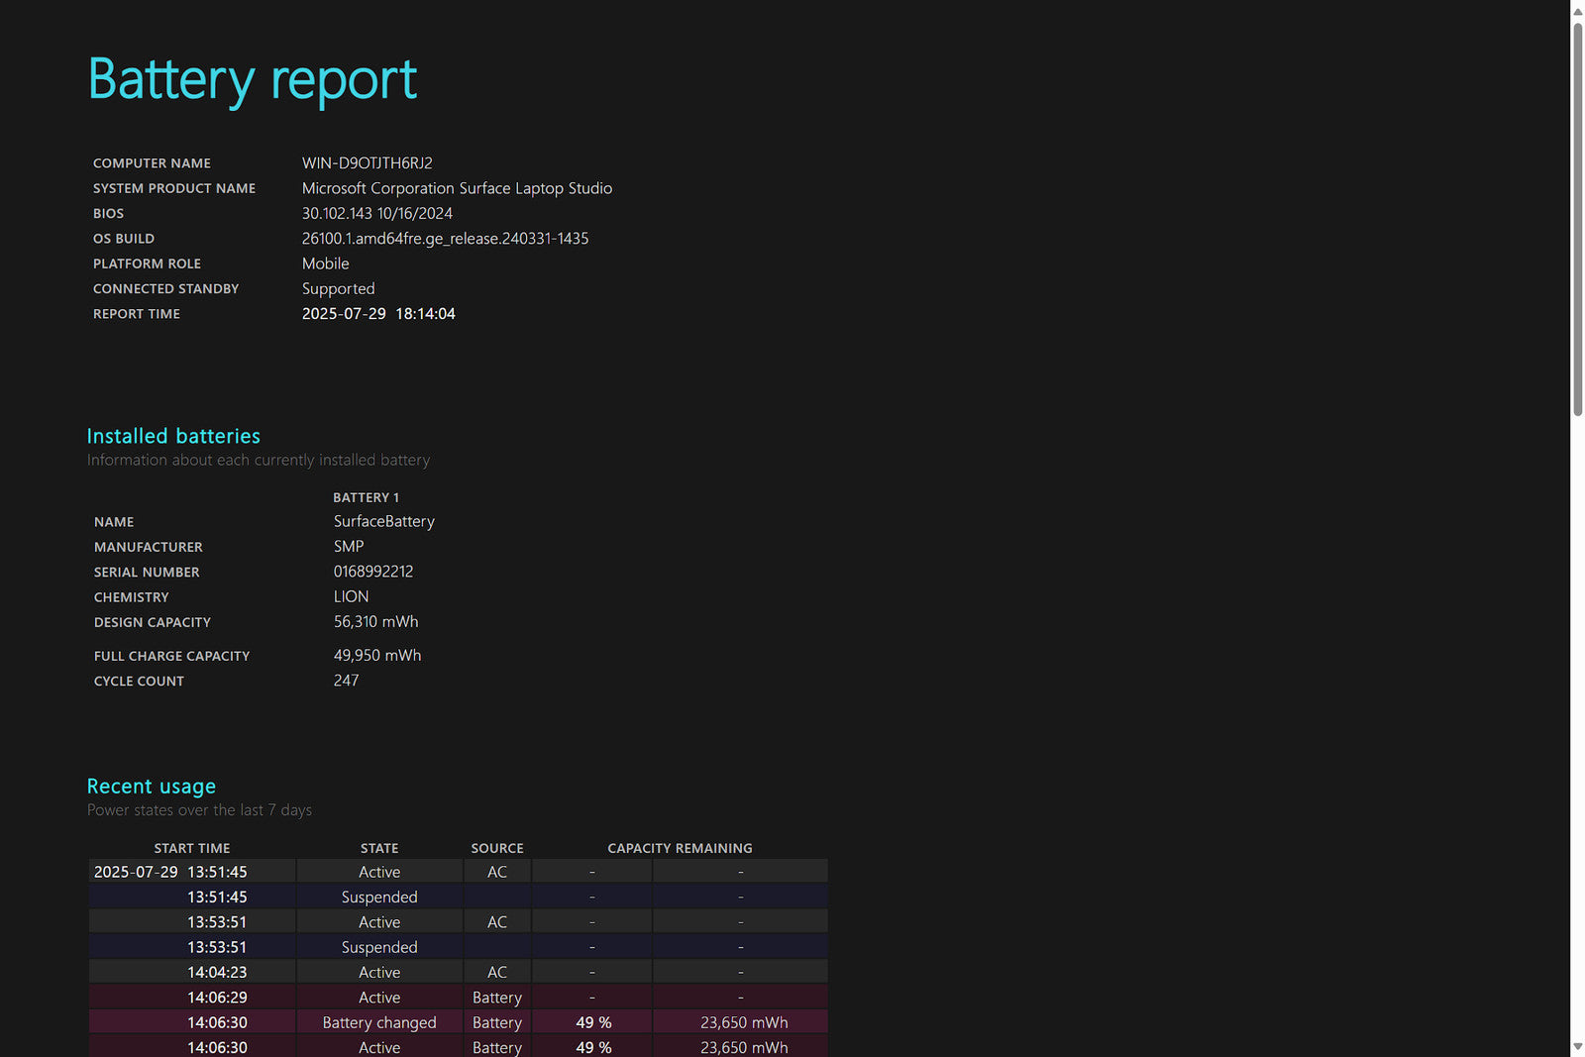The image size is (1585, 1057).
Task: Click the REPORT TIME label
Action: tap(137, 314)
